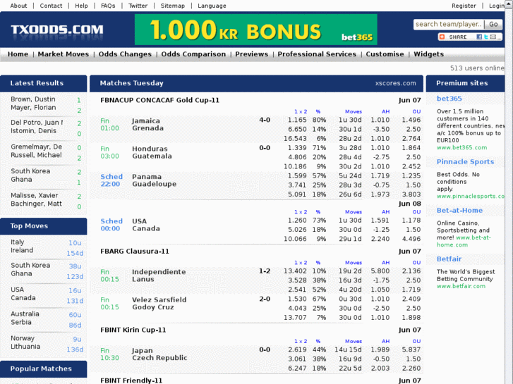This screenshot has width=513, height=384.
Task: Click FBNACUP CONCACAF Gold Cup-11 heading
Action: pos(159,100)
